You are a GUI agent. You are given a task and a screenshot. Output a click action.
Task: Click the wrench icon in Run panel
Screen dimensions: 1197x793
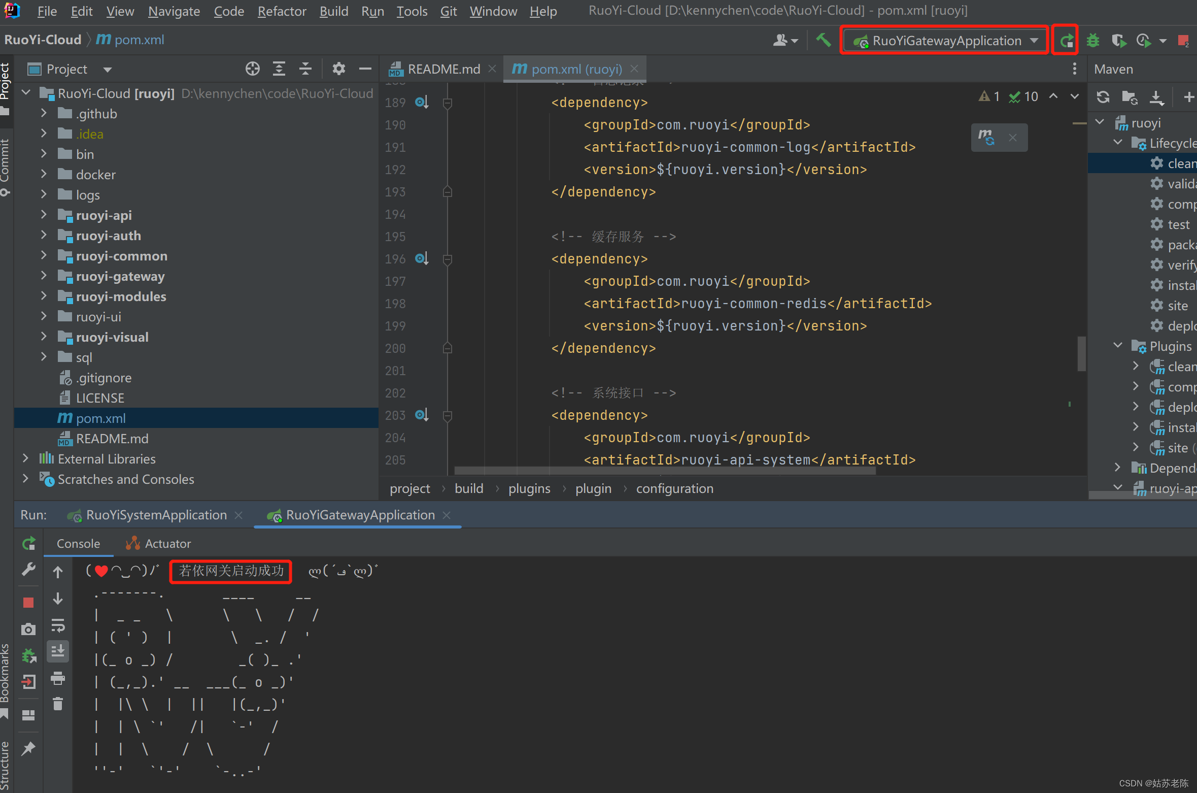tap(28, 570)
